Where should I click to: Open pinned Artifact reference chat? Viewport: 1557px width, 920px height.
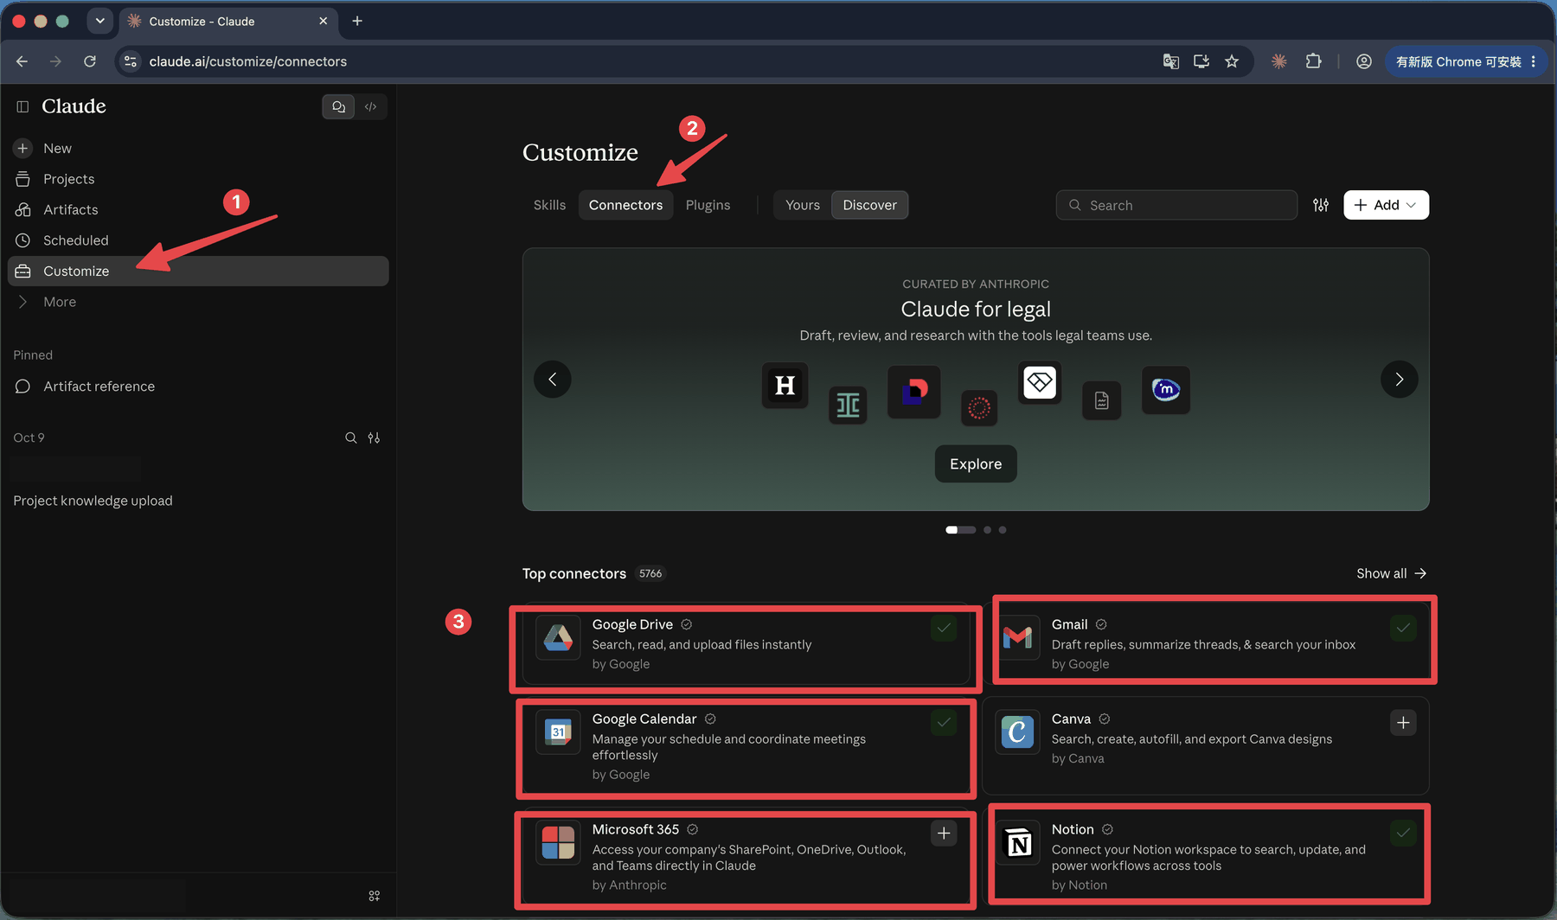(x=198, y=387)
